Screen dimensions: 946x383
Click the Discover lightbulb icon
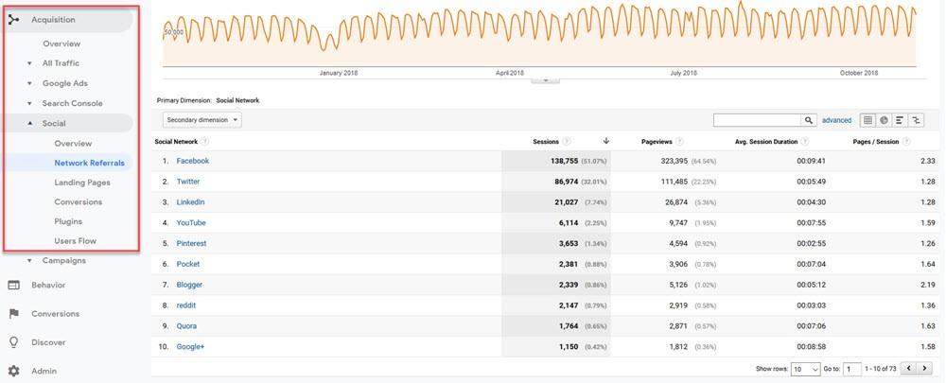pos(14,342)
